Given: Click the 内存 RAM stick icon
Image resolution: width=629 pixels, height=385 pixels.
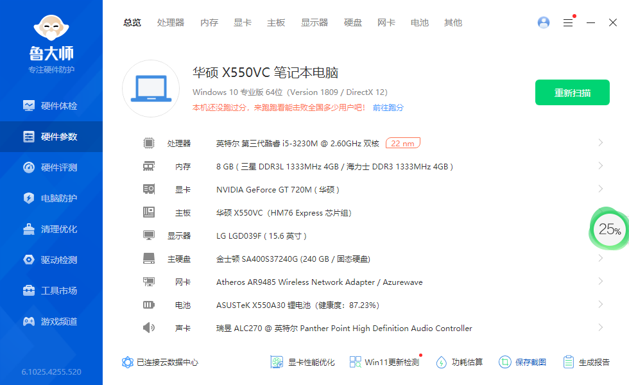Looking at the screenshot, I should tap(149, 166).
